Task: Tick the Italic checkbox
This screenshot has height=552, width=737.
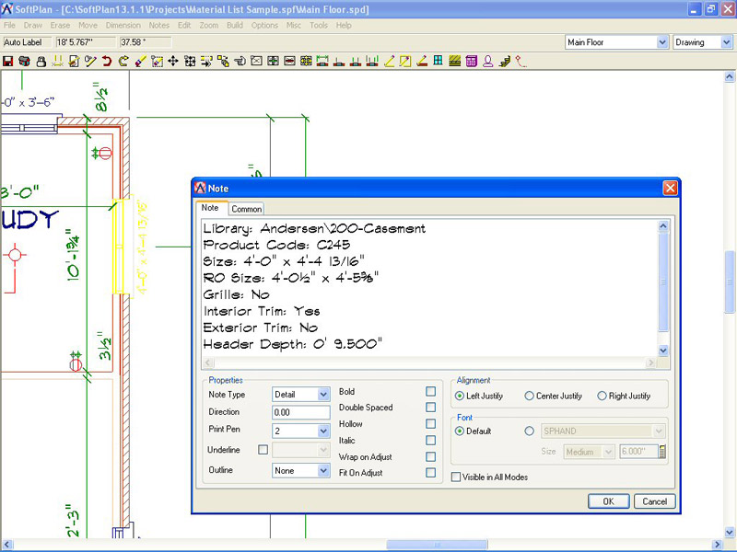Action: coord(430,441)
